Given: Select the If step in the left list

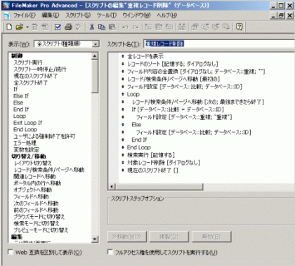Looking at the screenshot, I should coord(15,89).
